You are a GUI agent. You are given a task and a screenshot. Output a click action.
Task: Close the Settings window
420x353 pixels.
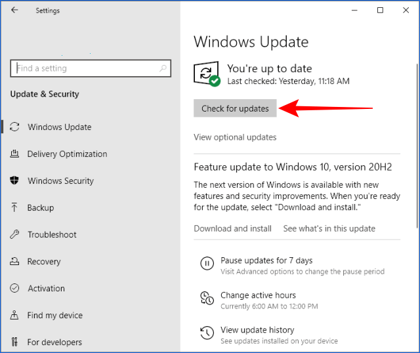[x=406, y=10]
